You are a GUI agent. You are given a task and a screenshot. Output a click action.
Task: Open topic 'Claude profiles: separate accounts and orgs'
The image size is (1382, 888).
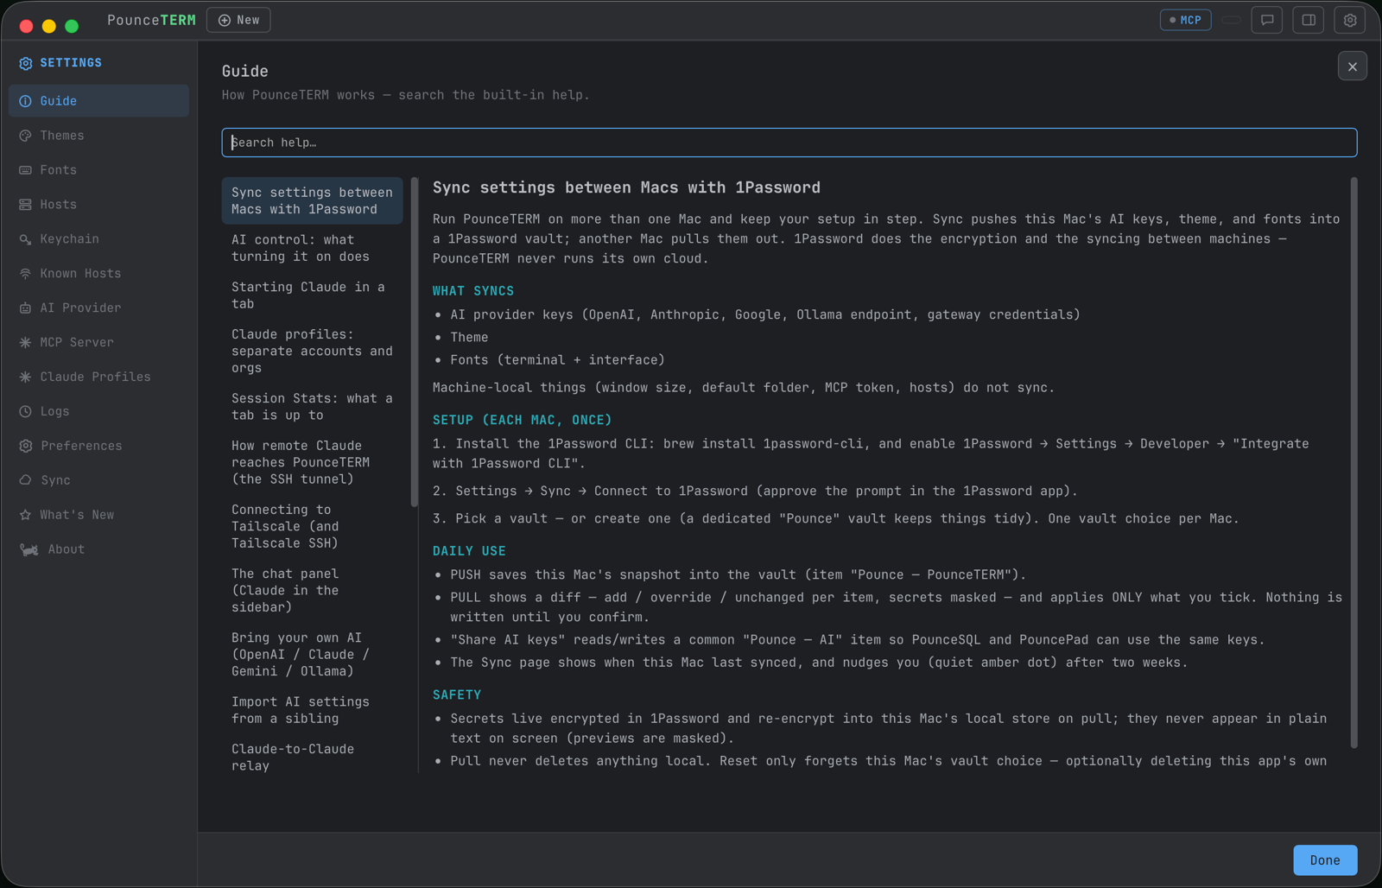point(312,351)
